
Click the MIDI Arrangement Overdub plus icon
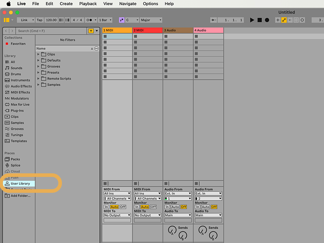click(278, 20)
